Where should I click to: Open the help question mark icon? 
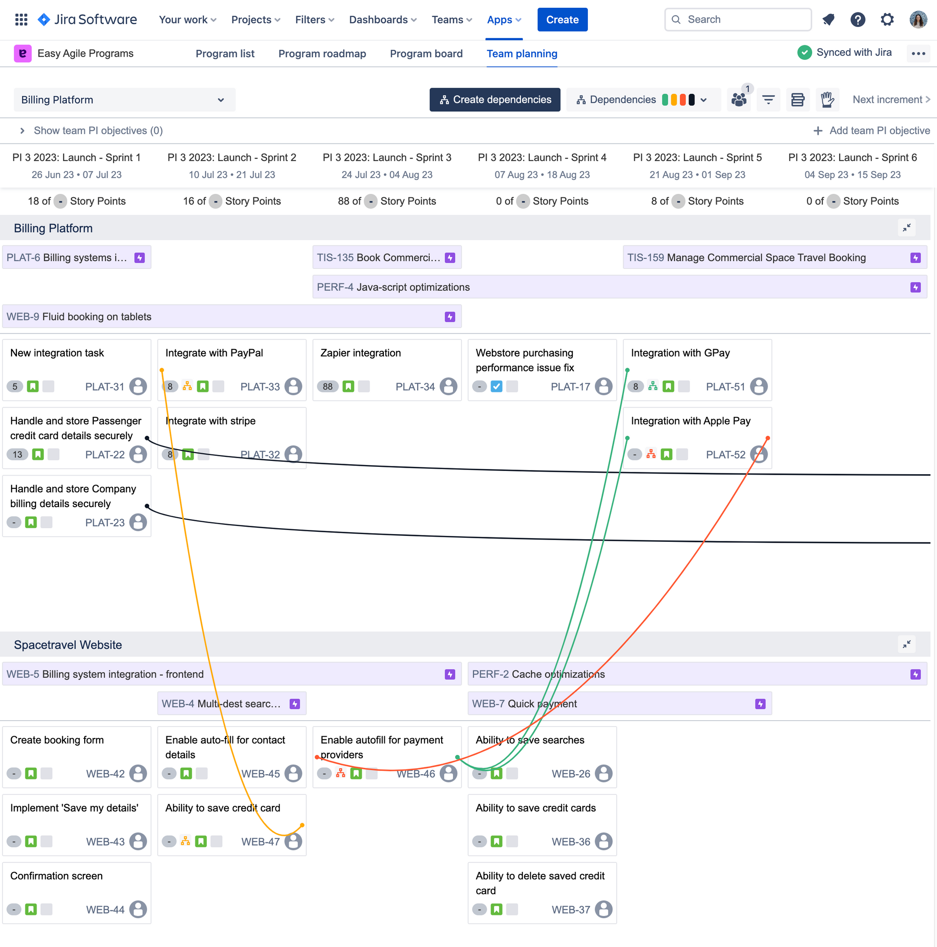point(857,20)
